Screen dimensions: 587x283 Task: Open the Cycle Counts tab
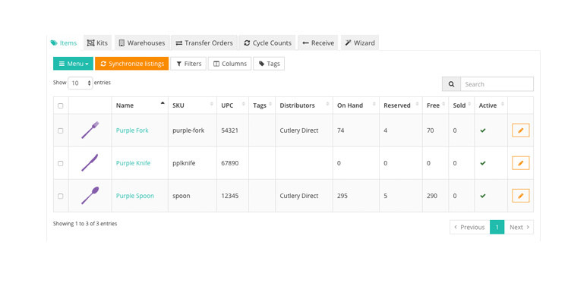coord(267,43)
